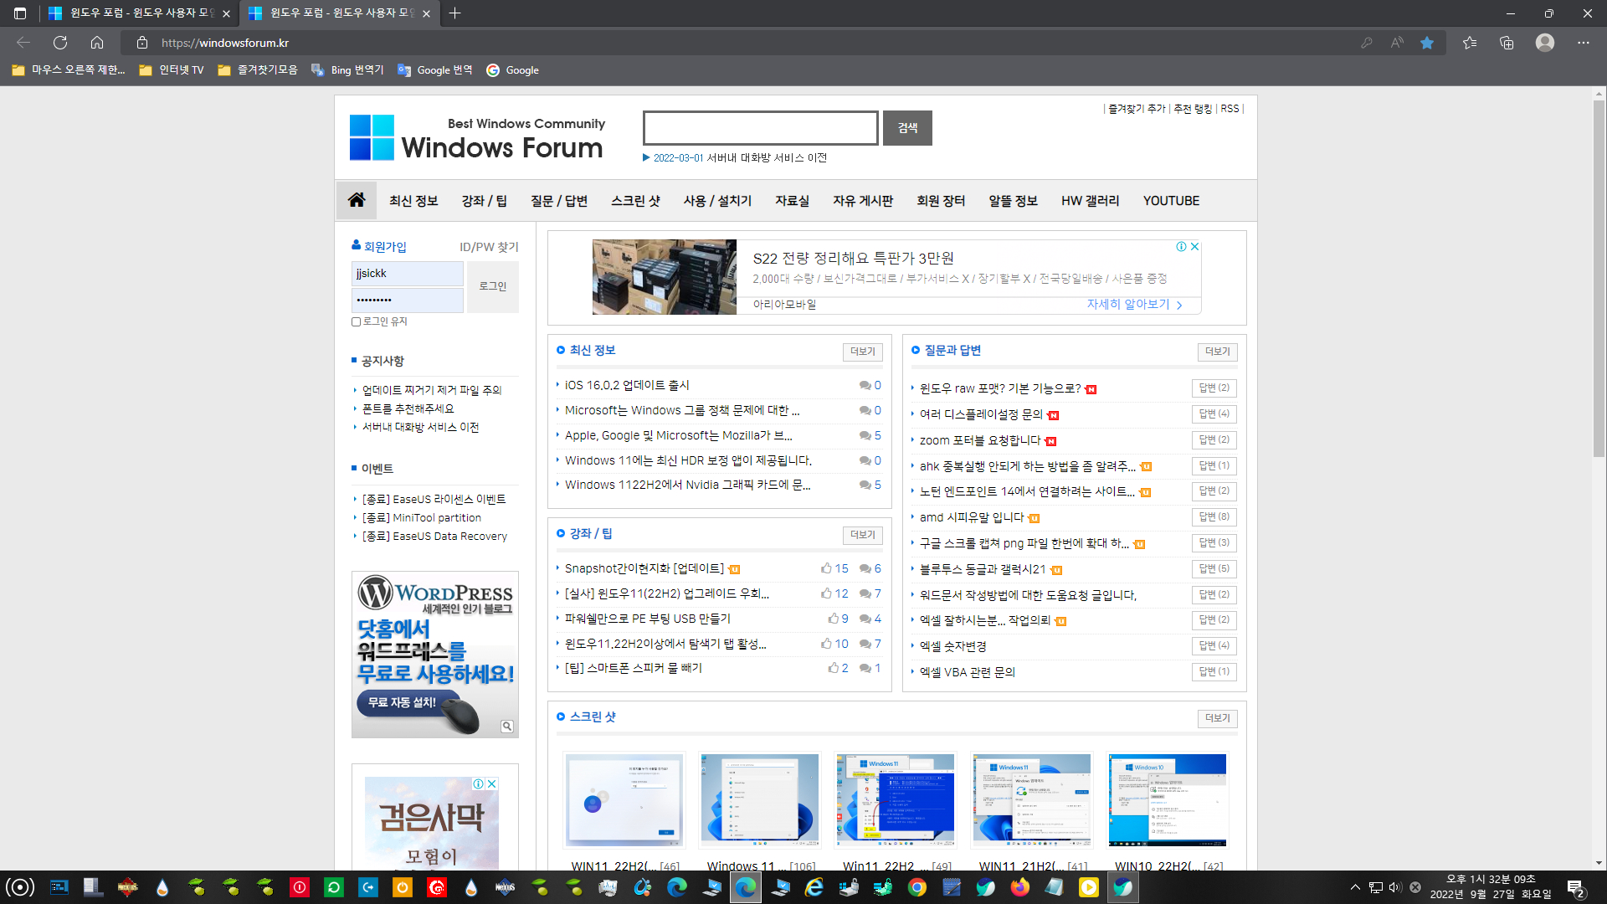Open tab actions menu icon

pyautogui.click(x=20, y=13)
